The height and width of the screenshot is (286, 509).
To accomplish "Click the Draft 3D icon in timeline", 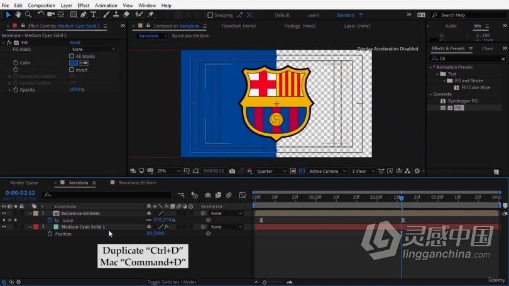I will [195, 195].
